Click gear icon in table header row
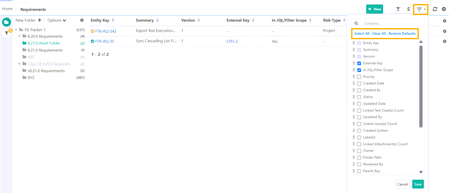The width and height of the screenshot is (451, 193). 444,21
